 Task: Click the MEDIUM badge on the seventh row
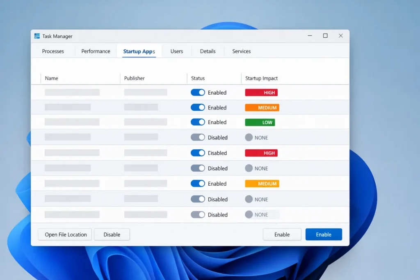(262, 183)
